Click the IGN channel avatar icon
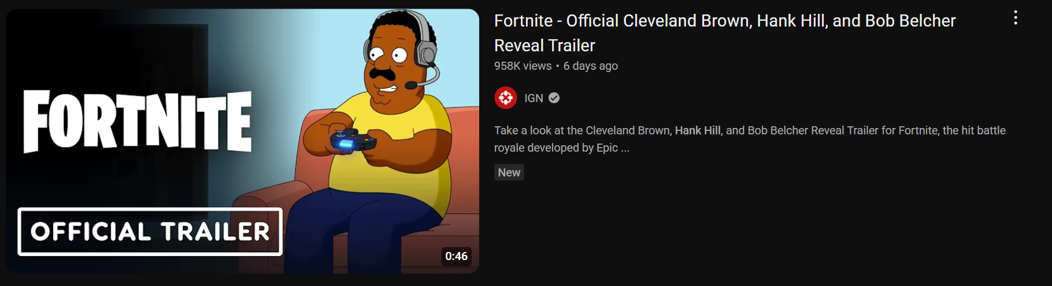Viewport: 1052px width, 286px height. point(506,98)
